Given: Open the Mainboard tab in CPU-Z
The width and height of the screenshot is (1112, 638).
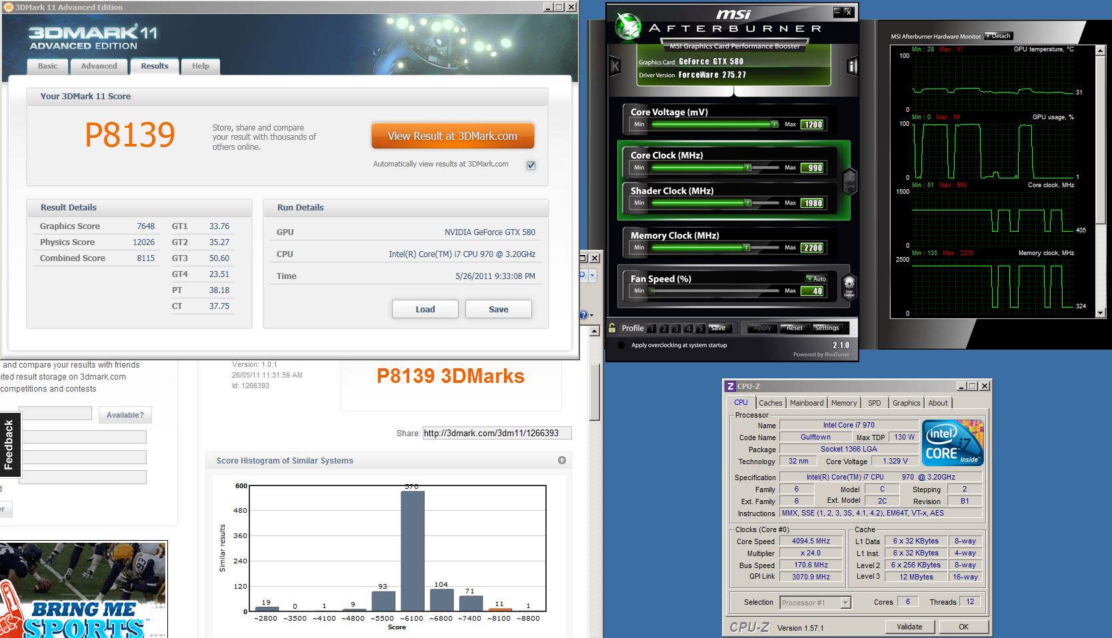Looking at the screenshot, I should [807, 403].
